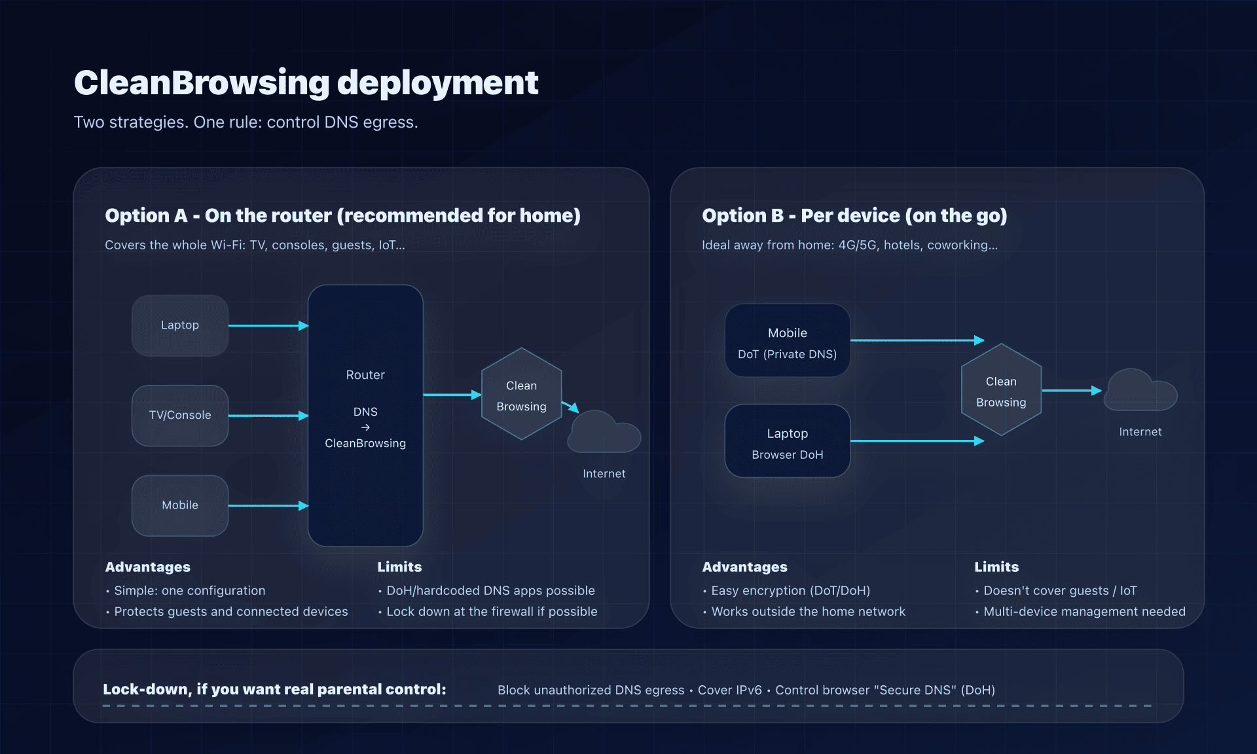This screenshot has height=754, width=1257.
Task: Expand the Limits section under Option B
Action: click(x=996, y=567)
